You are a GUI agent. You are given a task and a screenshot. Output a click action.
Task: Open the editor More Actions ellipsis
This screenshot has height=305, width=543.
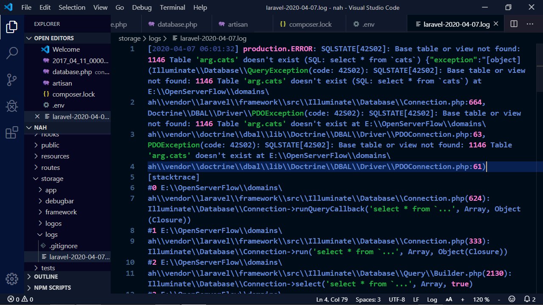click(x=531, y=24)
